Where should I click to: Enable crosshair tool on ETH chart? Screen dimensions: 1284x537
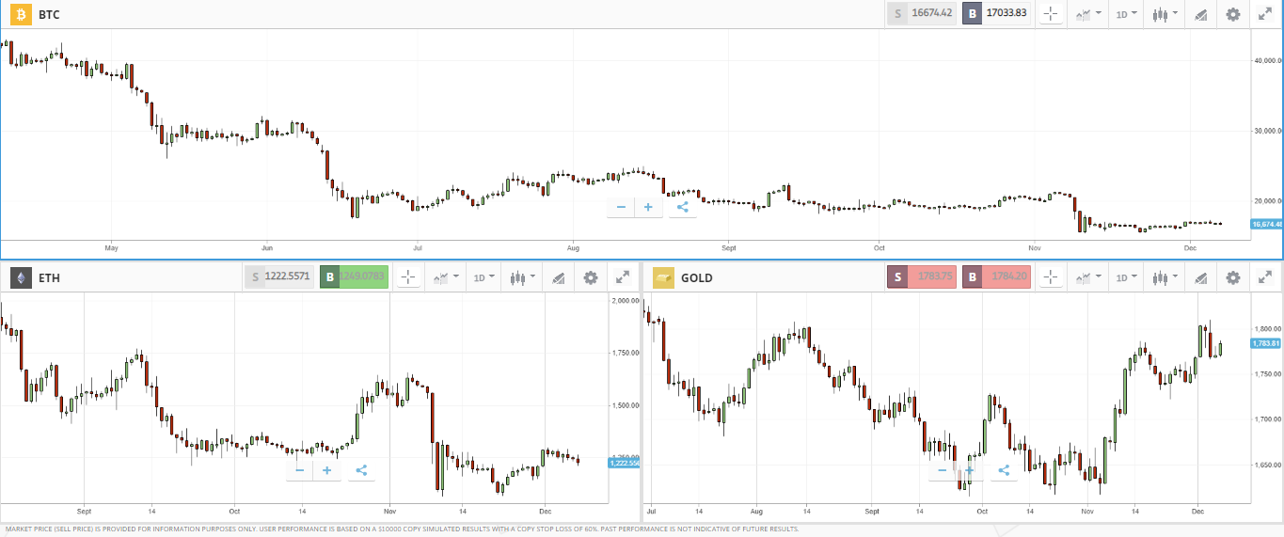click(x=407, y=277)
